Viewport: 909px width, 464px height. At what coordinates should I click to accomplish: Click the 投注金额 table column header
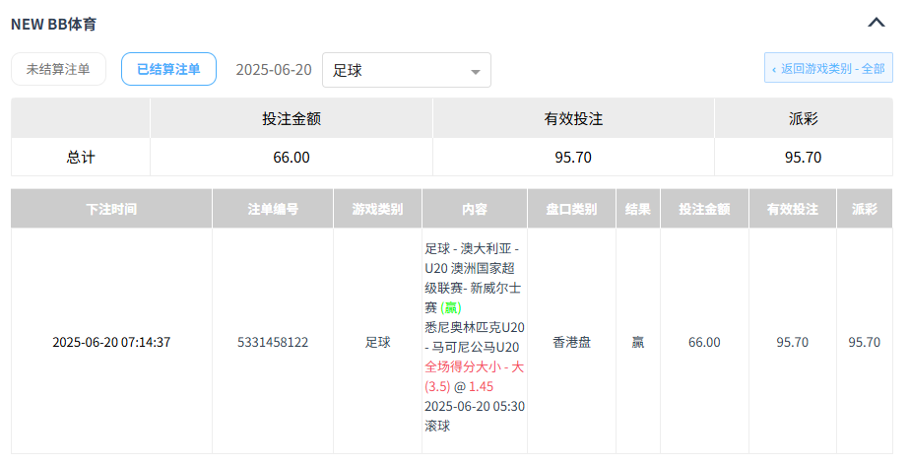[x=703, y=209]
